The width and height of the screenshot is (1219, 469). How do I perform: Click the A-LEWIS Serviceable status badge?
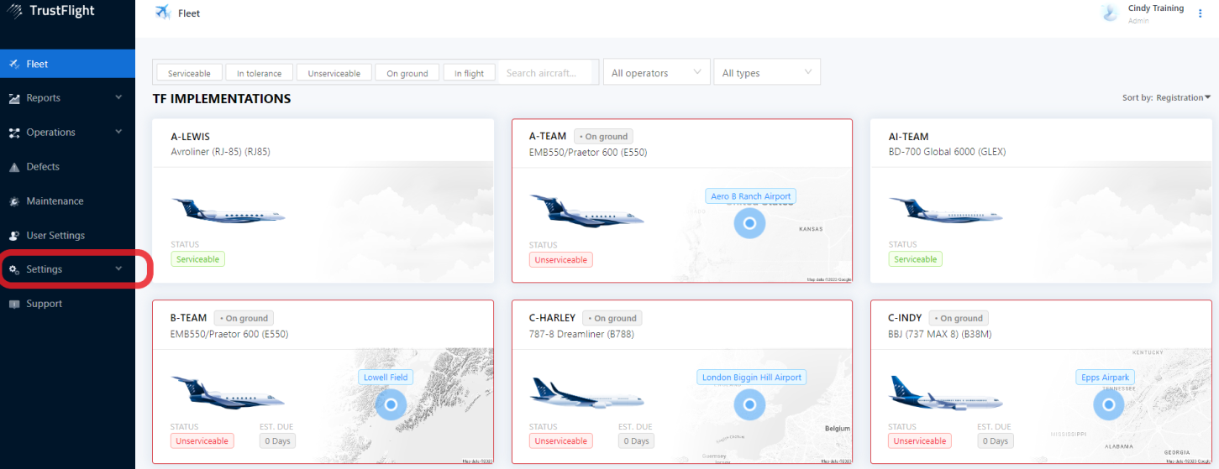click(x=197, y=259)
